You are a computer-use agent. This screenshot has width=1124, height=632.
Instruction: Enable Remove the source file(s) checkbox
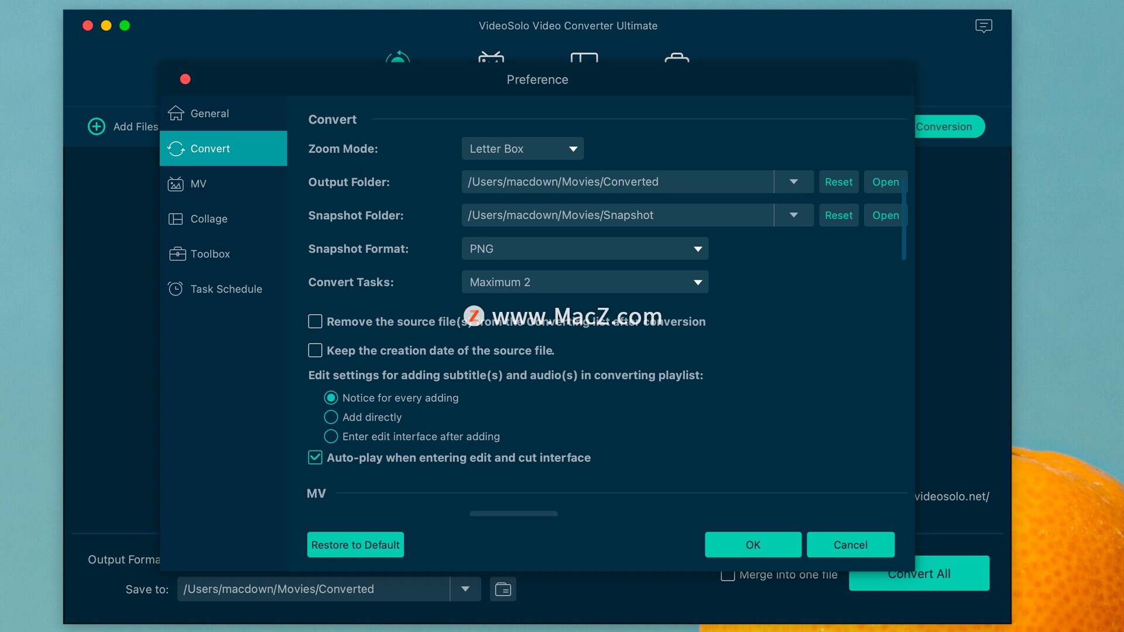point(315,321)
